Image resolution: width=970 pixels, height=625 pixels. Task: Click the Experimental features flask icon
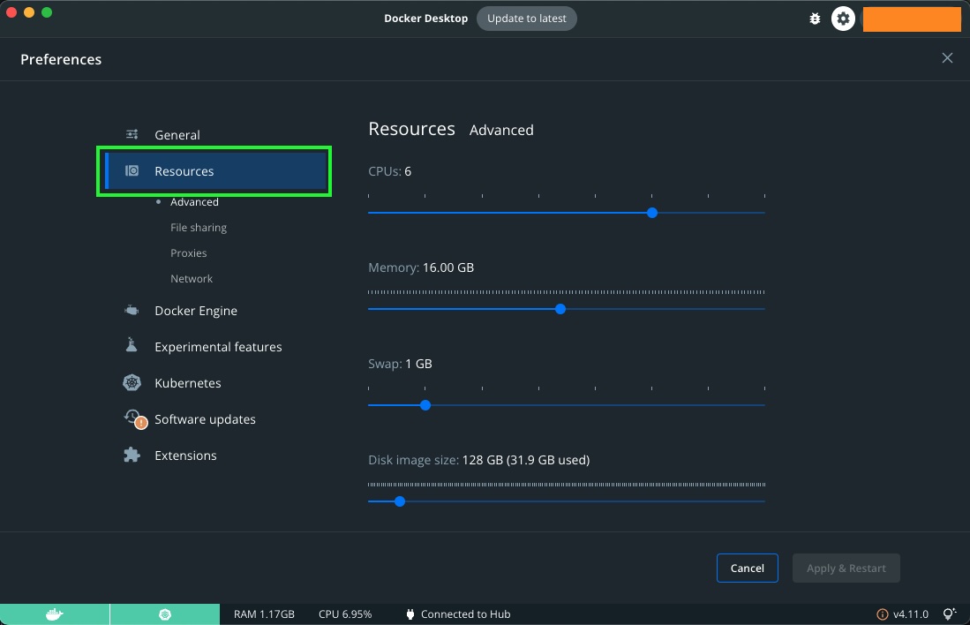(132, 344)
